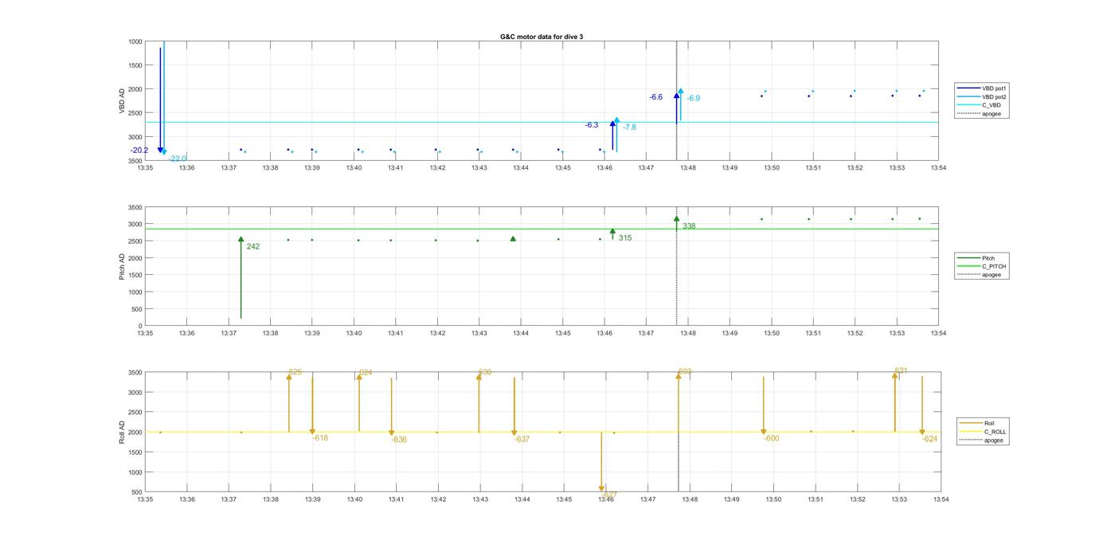Click the '-20.2' VBD data label

[139, 150]
